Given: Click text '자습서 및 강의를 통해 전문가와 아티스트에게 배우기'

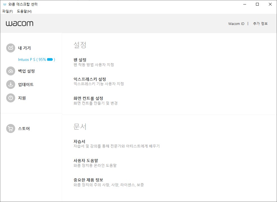Looking at the screenshot, I should pyautogui.click(x=117, y=146).
